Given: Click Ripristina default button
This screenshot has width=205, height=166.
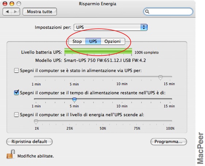Looking at the screenshot, I should pos(29,142).
